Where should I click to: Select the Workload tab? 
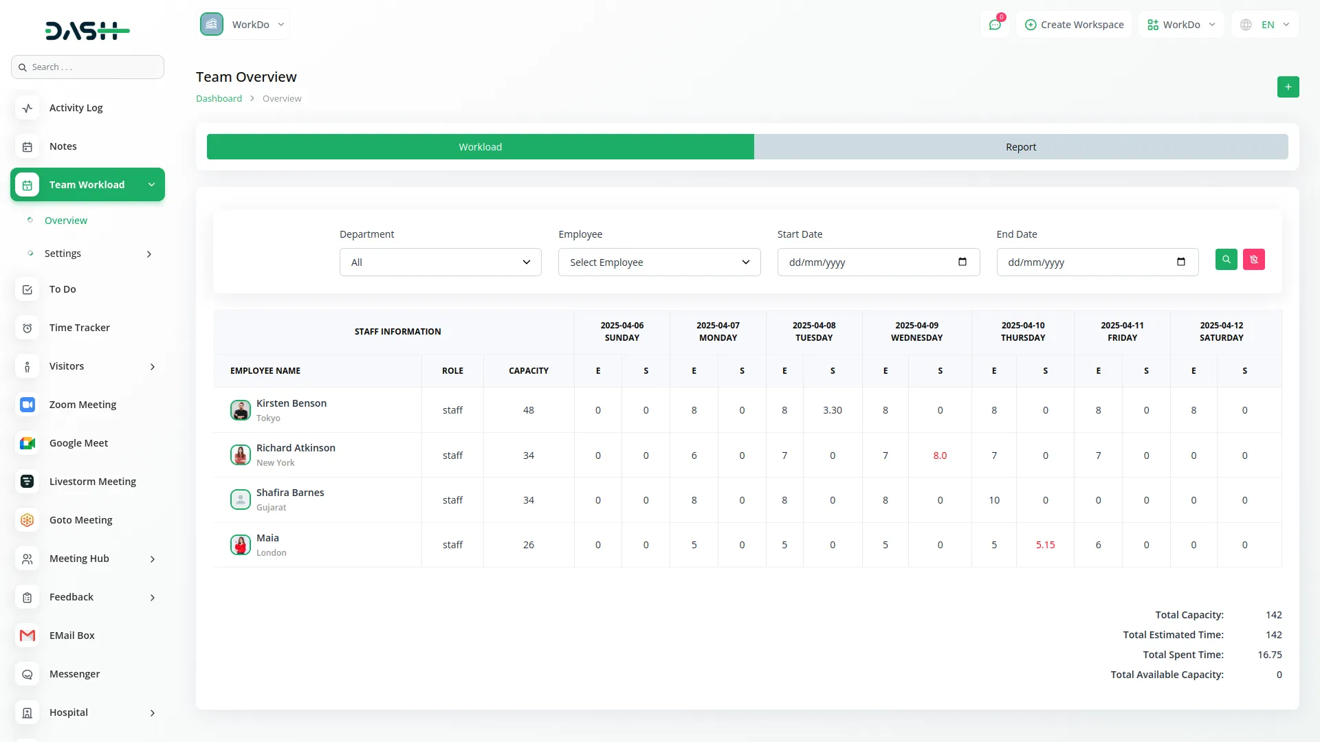point(480,146)
